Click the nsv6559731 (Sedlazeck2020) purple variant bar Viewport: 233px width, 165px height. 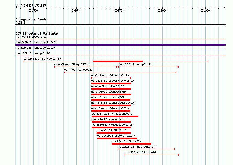pyautogui.click(x=120, y=45)
